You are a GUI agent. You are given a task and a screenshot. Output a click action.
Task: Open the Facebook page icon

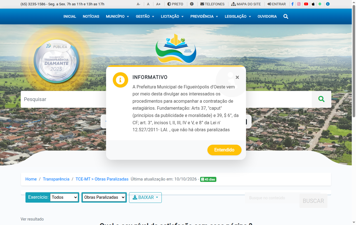(292, 4)
